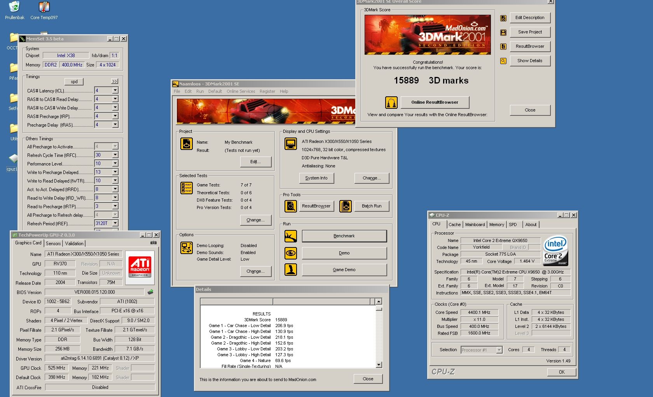The height and width of the screenshot is (397, 653).
Task: Click the Game Demo button
Action: pyautogui.click(x=344, y=270)
